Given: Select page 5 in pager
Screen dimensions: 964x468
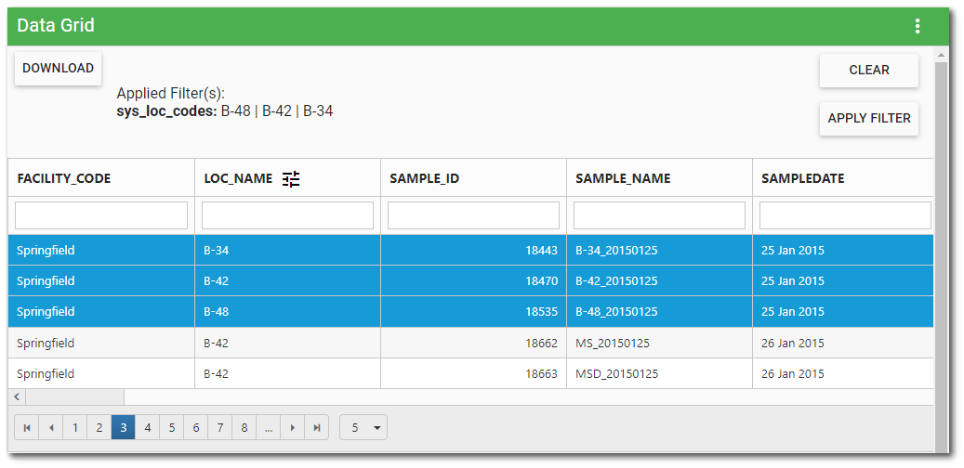Looking at the screenshot, I should coord(172,427).
